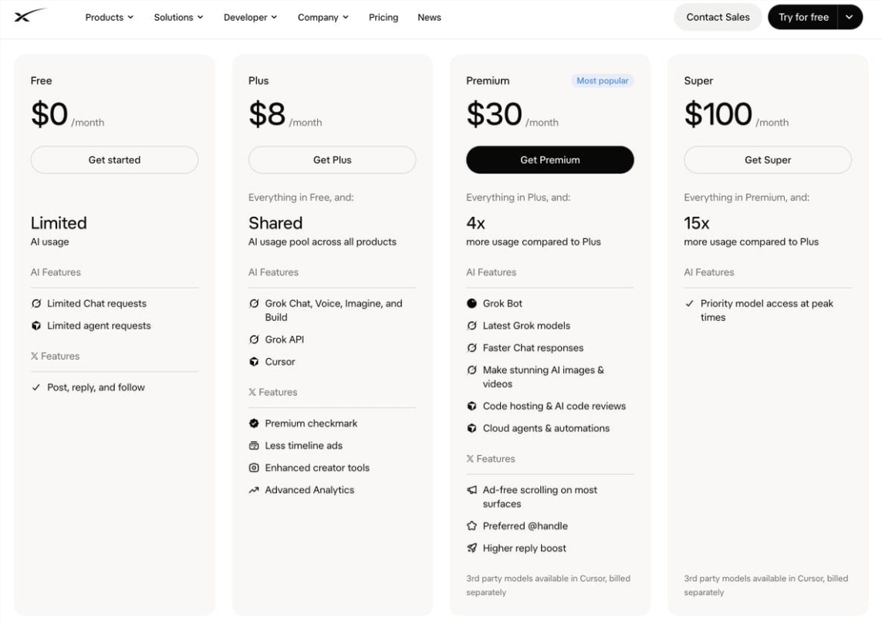Click the Grok icon beside Limited Chat requests

[x=36, y=304]
